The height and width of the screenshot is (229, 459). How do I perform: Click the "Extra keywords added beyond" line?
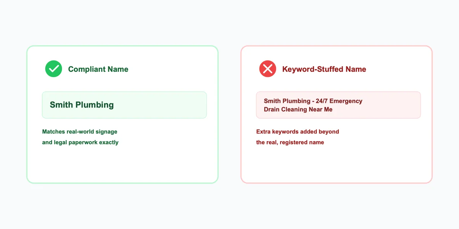pos(298,132)
